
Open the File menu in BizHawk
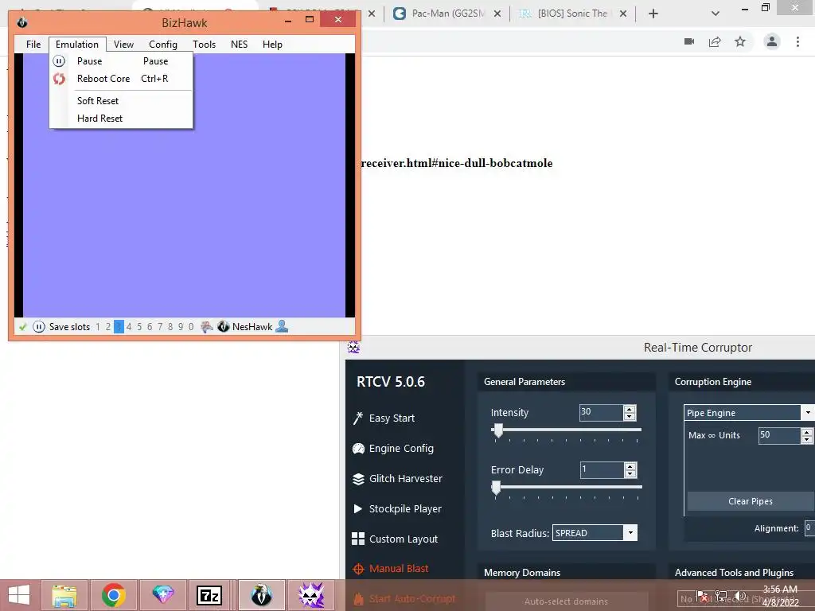(x=33, y=45)
